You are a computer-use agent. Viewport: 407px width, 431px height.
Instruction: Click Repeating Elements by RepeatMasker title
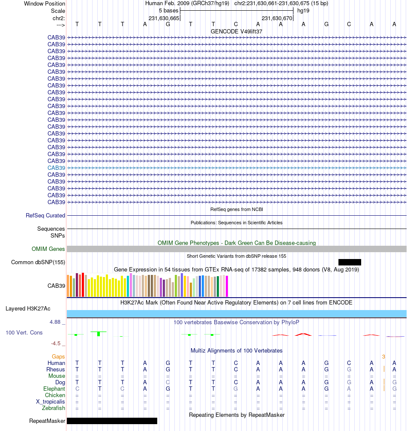point(236,415)
